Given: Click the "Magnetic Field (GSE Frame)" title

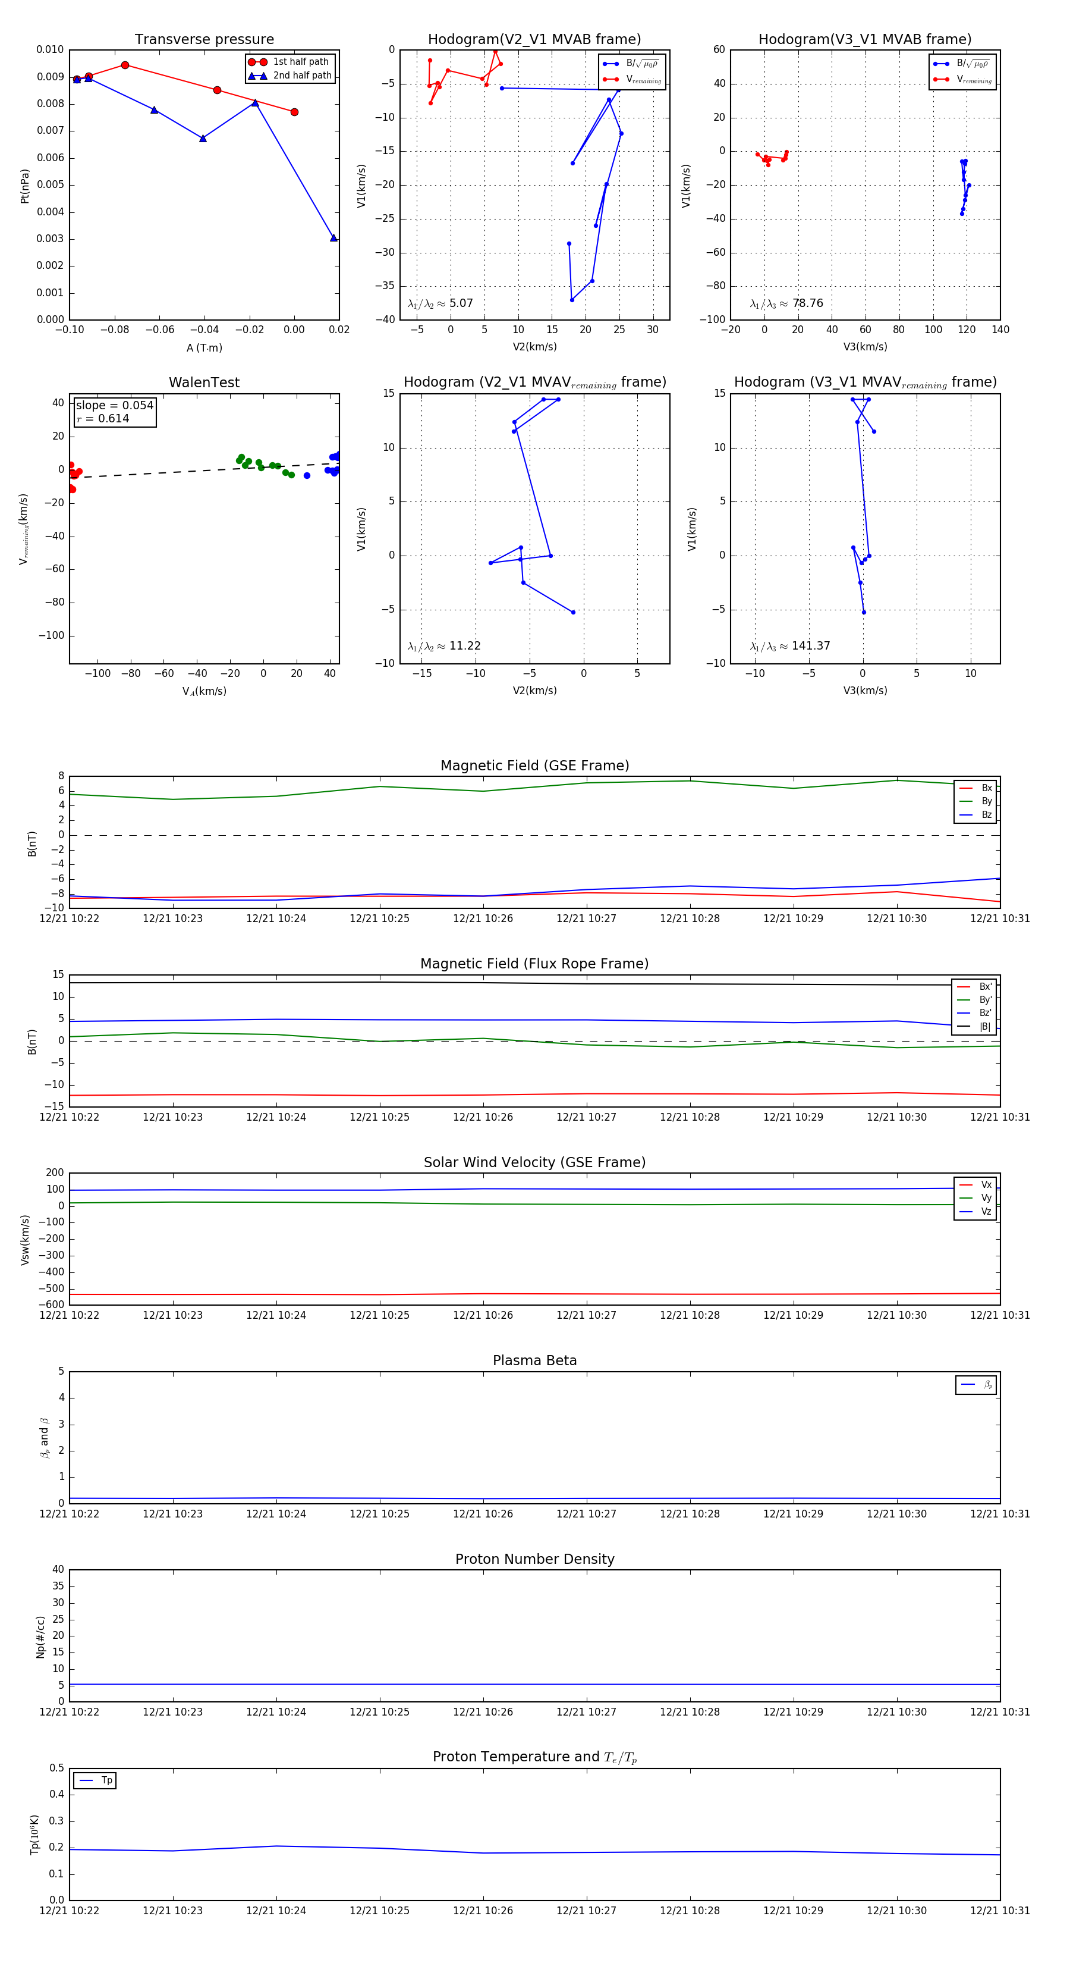Looking at the screenshot, I should [x=534, y=766].
